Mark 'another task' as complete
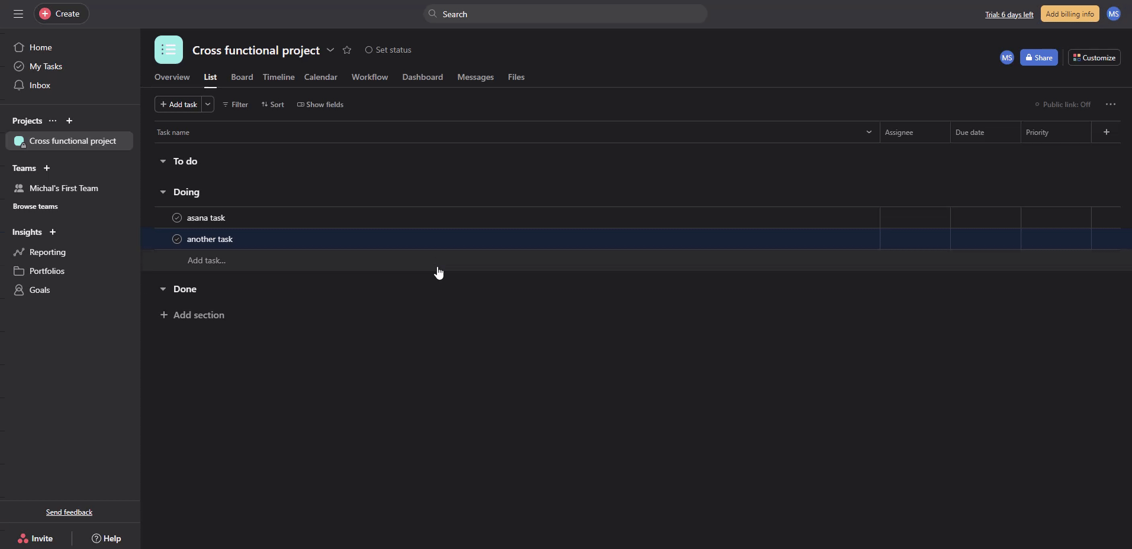This screenshot has height=549, width=1132. [x=176, y=239]
